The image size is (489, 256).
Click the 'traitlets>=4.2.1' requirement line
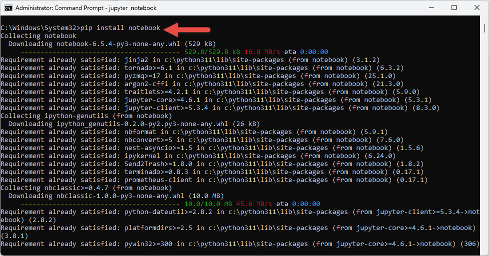[210, 92]
